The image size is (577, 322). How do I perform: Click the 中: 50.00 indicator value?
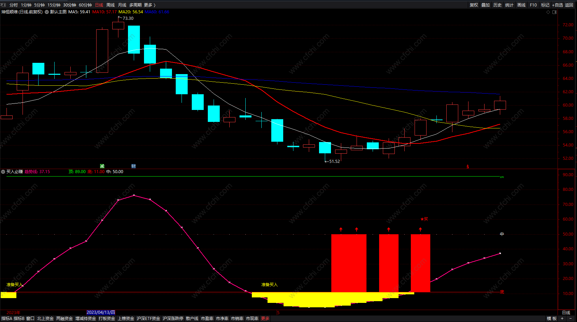115,172
